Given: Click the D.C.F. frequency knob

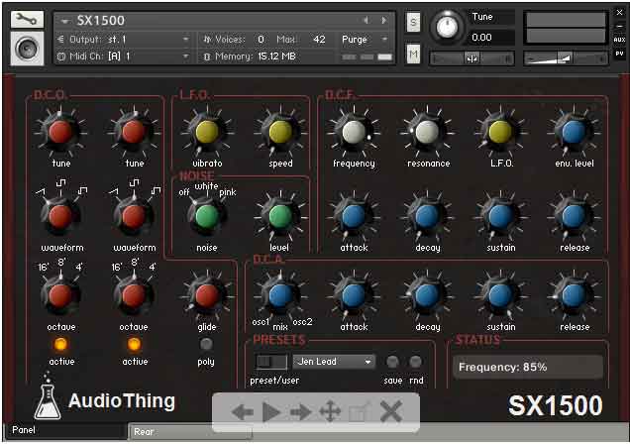Looking at the screenshot, I should click(354, 132).
